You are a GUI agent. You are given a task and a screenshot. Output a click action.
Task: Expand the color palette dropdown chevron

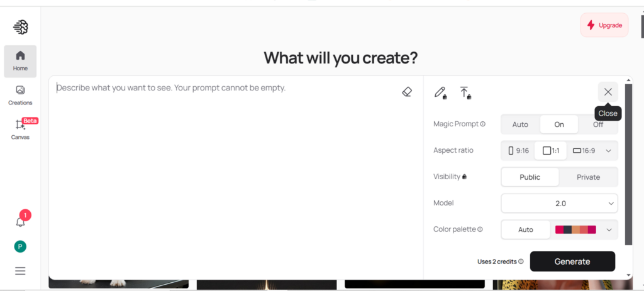pyautogui.click(x=609, y=230)
